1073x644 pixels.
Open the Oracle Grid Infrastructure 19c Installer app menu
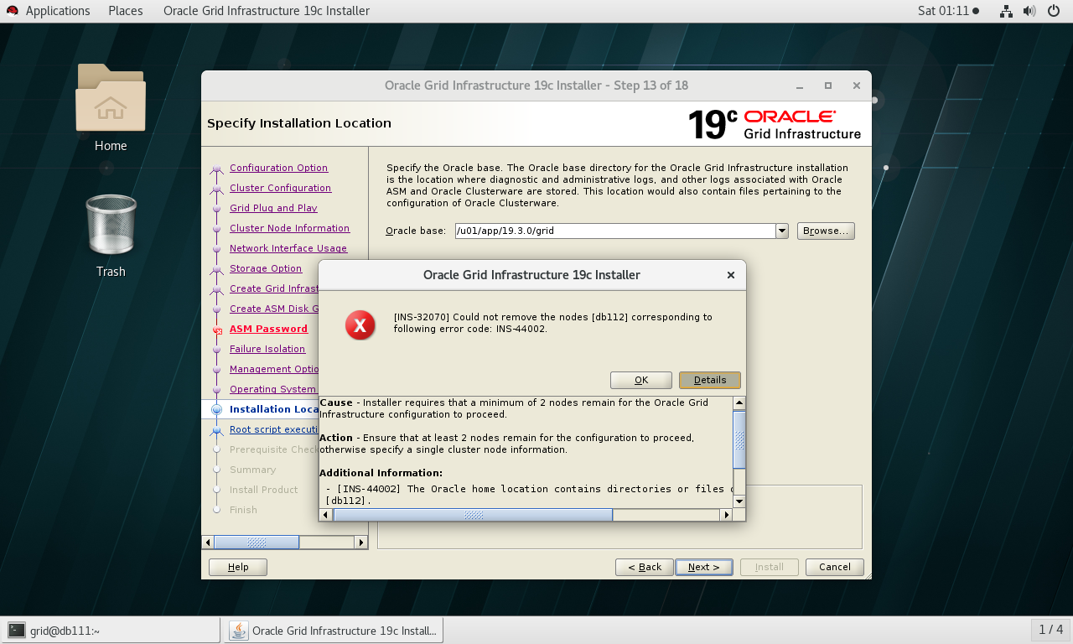267,11
